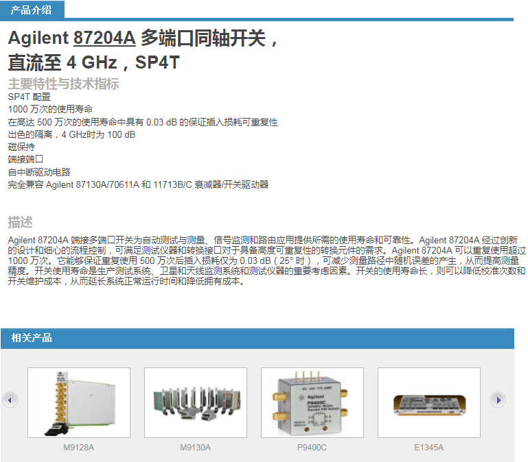Click the line '完全兼容 Agilent 87130A/70611A'
Image resolution: width=528 pixels, height=462 pixels.
tap(138, 184)
